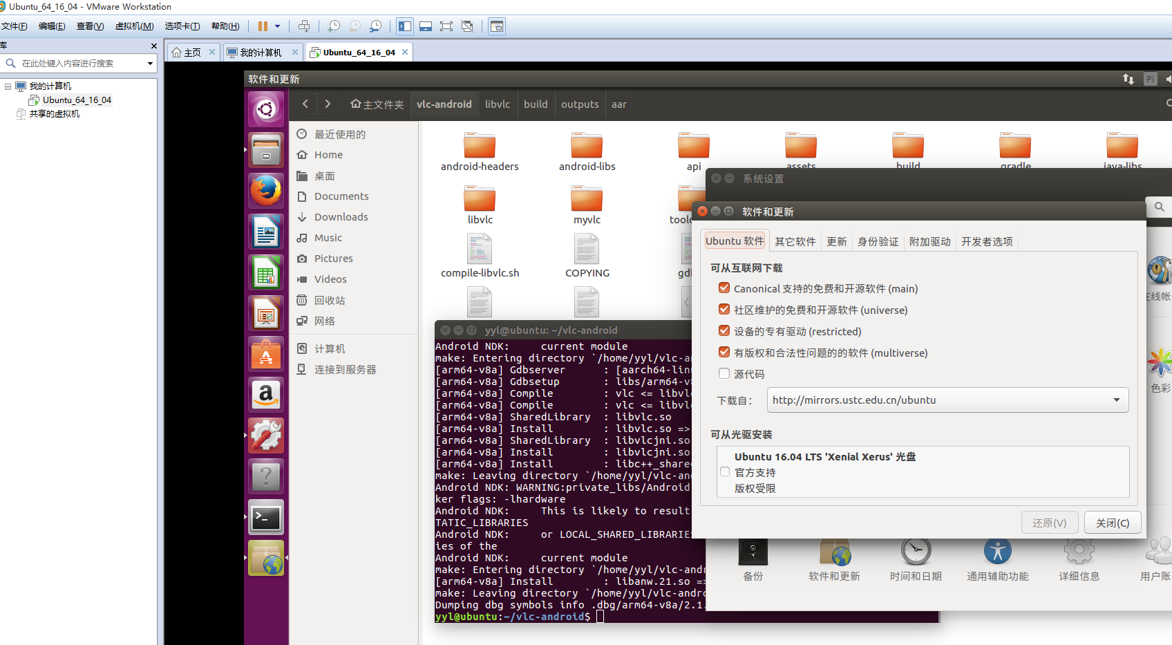Click the send Ctrl+Alt+Del toolbar icon
The height and width of the screenshot is (645, 1172).
click(304, 26)
